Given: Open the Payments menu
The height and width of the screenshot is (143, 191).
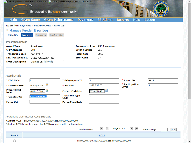Looking at the screenshot, I should (85, 20).
